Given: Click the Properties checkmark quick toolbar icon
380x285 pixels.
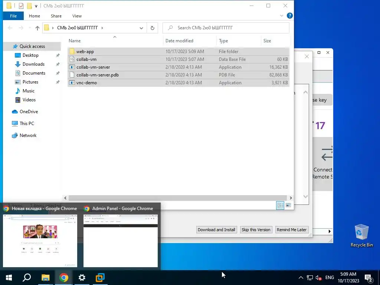Looking at the screenshot, I should pos(21,6).
